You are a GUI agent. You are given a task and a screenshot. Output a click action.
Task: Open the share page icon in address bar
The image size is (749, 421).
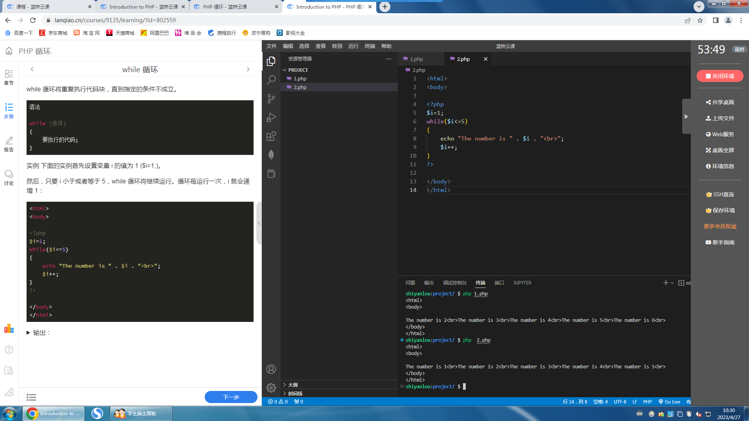(688, 20)
